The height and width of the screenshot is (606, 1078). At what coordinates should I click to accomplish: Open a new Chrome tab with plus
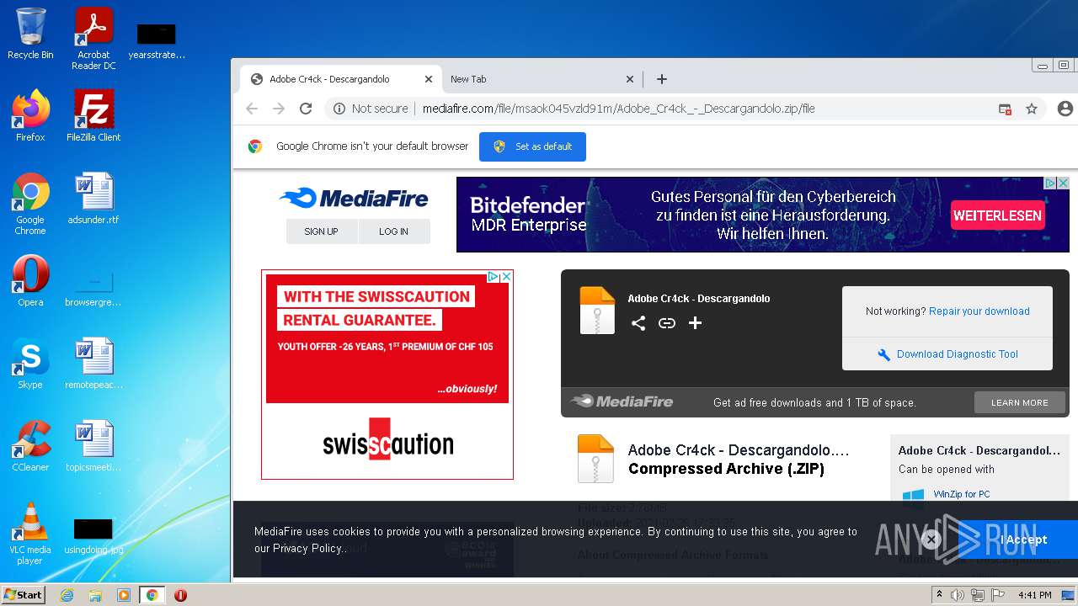click(662, 79)
